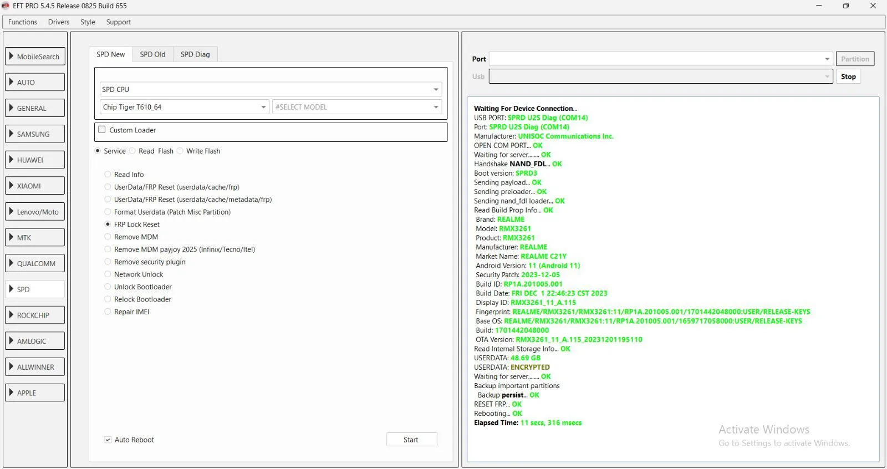The width and height of the screenshot is (887, 469).
Task: Expand the Chip Tiger T610_64 dropdown
Action: [x=185, y=107]
